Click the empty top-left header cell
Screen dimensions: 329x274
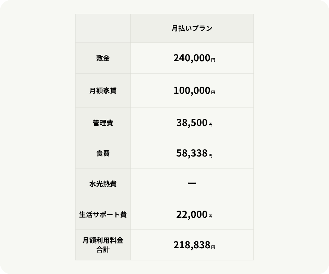tap(103, 28)
